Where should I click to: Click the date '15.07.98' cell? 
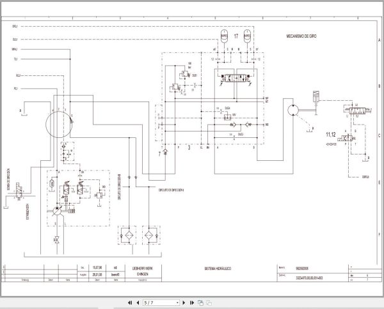pyautogui.click(x=97, y=268)
